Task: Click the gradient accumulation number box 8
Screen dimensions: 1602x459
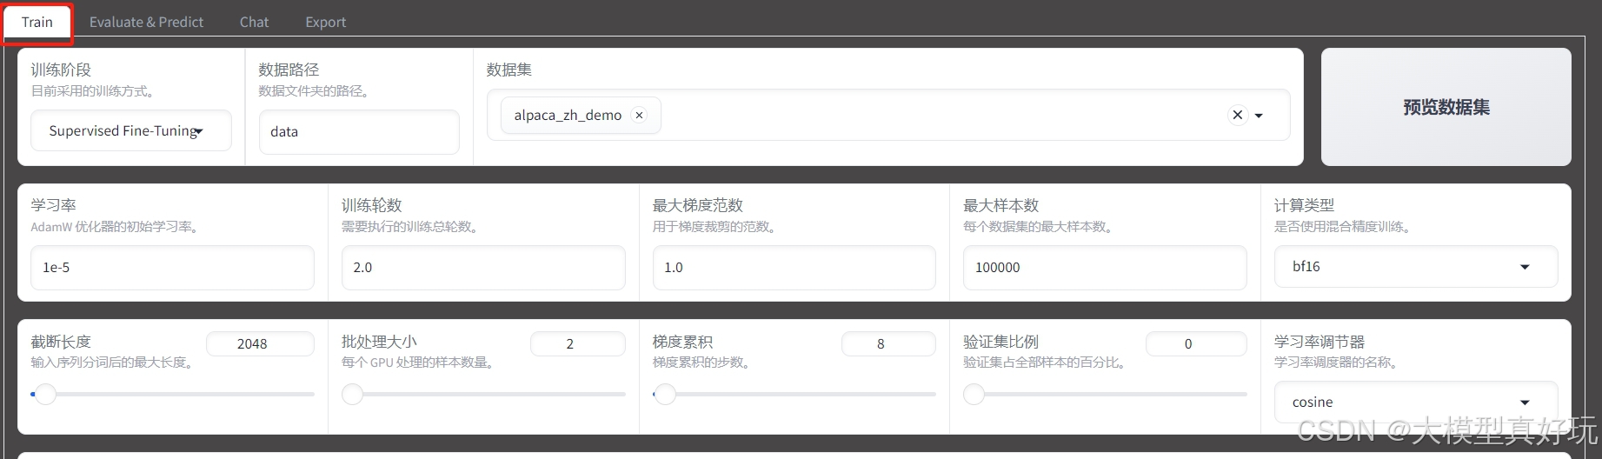Action: (x=888, y=343)
